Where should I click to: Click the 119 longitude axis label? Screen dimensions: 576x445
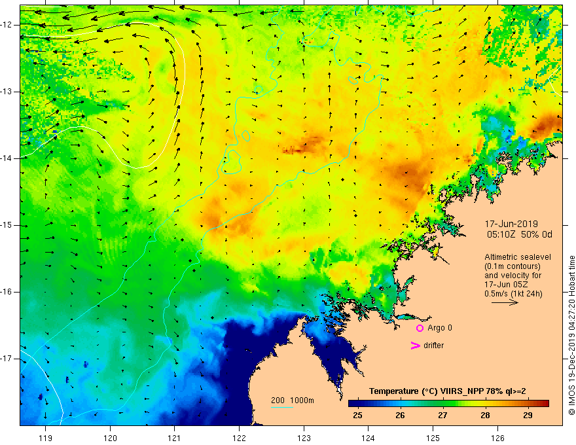click(46, 438)
